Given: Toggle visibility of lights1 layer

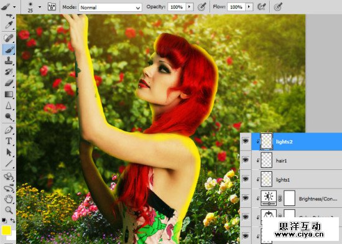Looking at the screenshot, I should click(246, 179).
